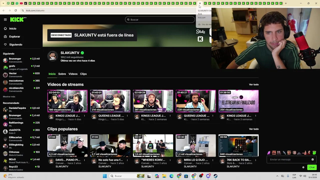The width and height of the screenshot is (320, 180).
Task: Open options for DAVO... PIANO clip
Action: 84,160
